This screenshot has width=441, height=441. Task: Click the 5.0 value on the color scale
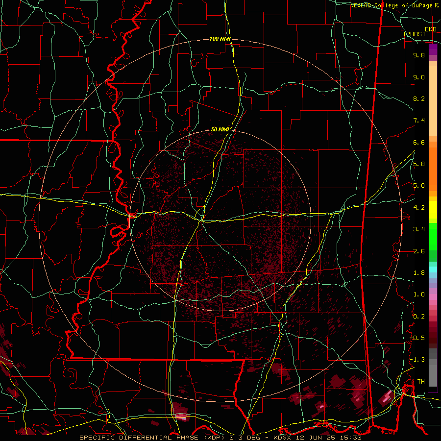419,186
